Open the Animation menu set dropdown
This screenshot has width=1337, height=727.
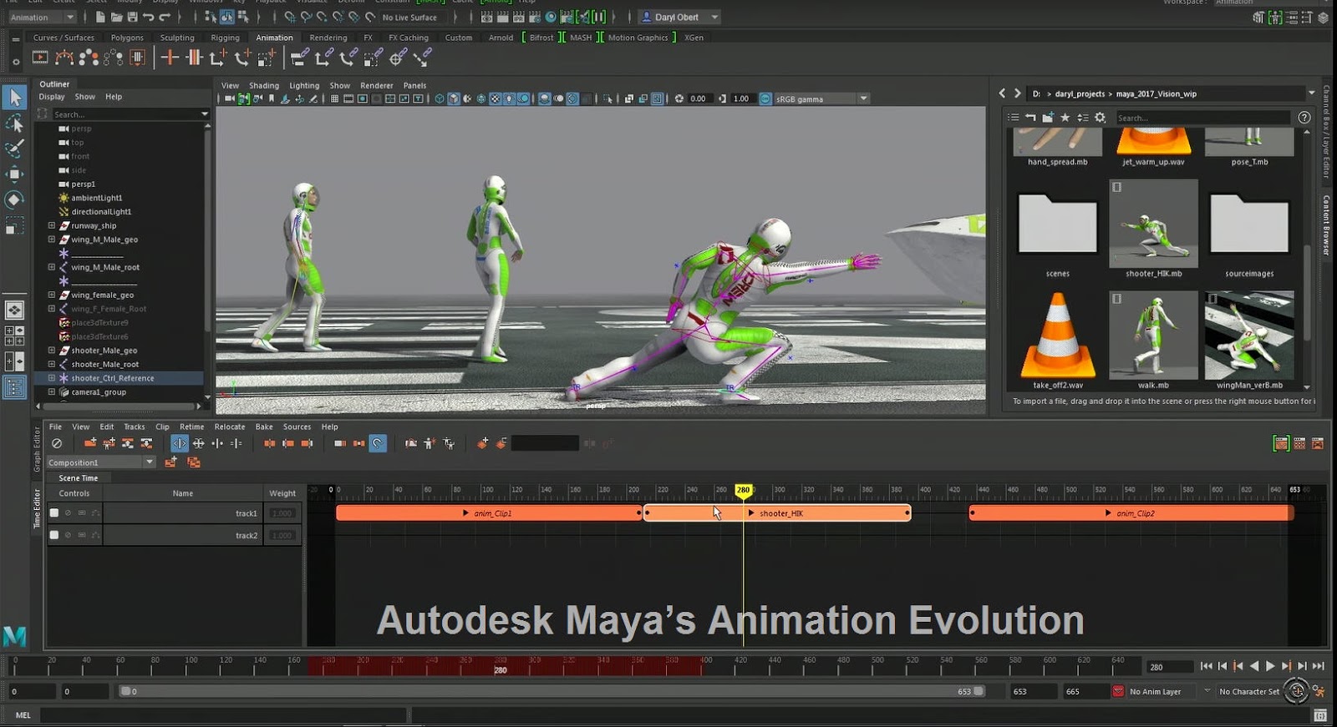point(43,17)
